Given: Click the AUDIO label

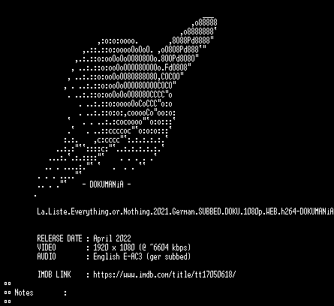Looking at the screenshot, I should tap(47, 256).
